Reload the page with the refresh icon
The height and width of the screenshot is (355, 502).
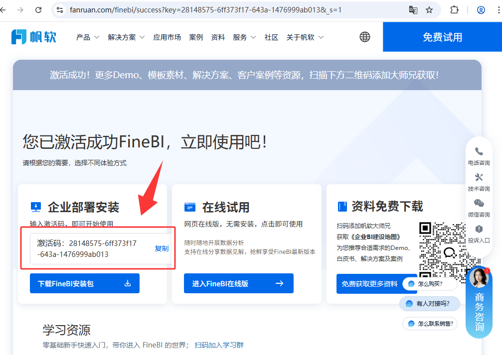click(x=38, y=10)
